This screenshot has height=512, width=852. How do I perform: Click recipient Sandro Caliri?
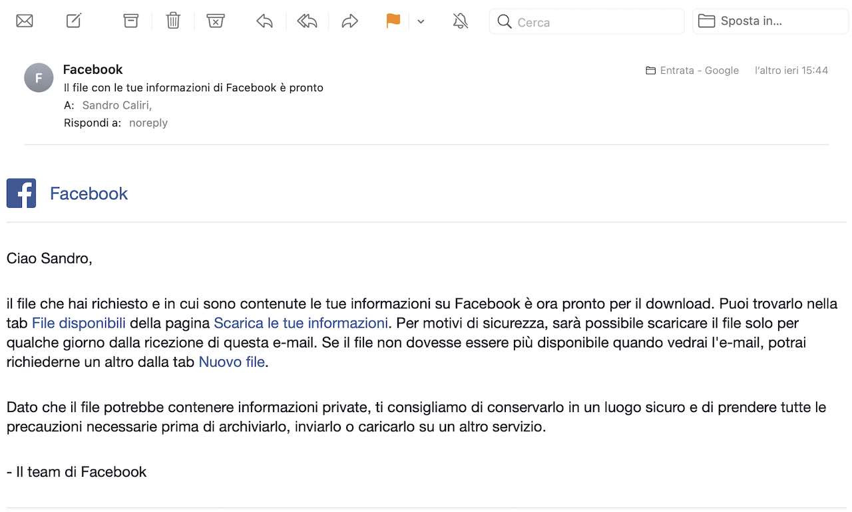pos(116,105)
